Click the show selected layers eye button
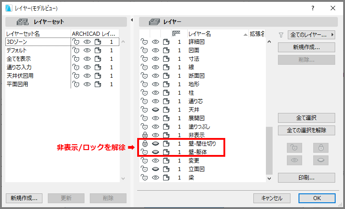The image size is (345, 209). (295, 160)
